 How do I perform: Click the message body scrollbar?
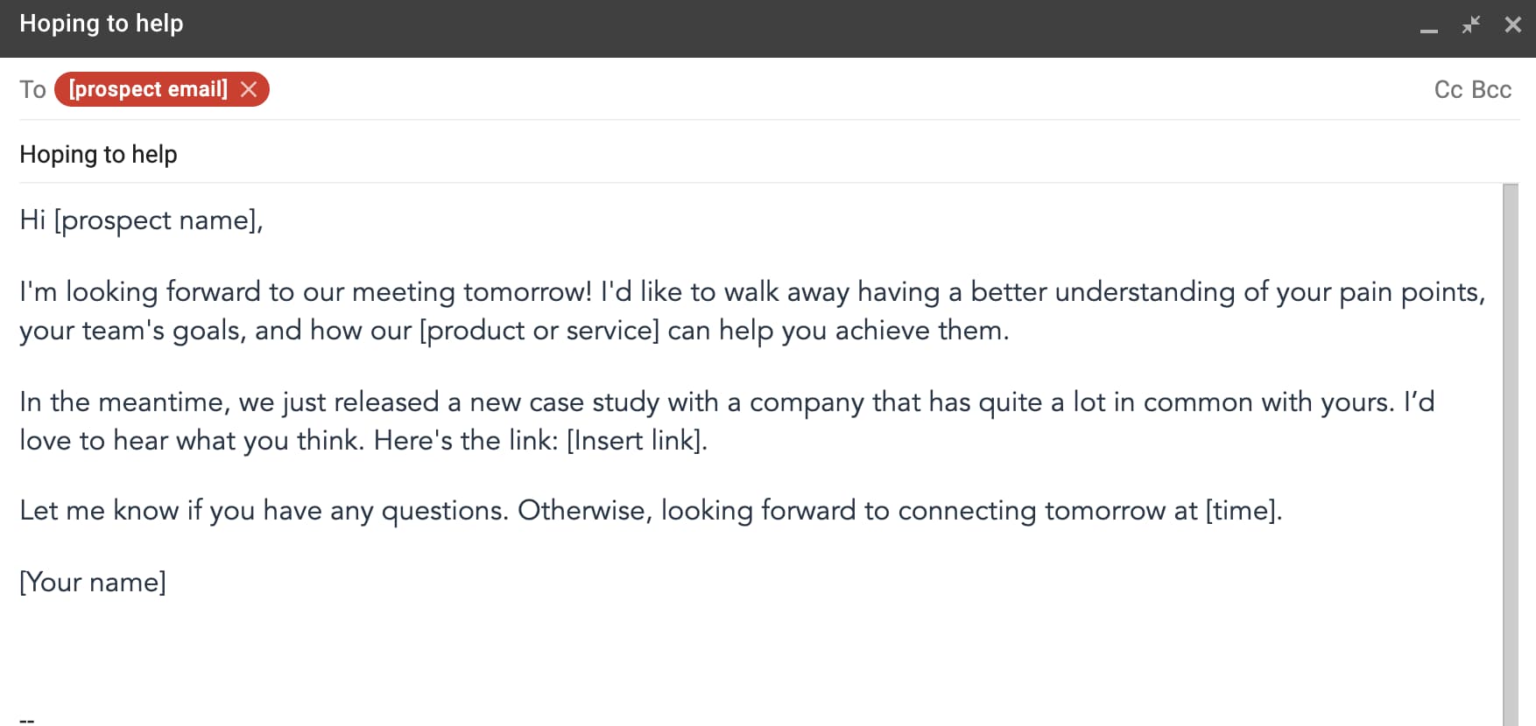coord(1511,454)
